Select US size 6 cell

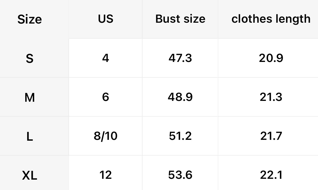106,97
